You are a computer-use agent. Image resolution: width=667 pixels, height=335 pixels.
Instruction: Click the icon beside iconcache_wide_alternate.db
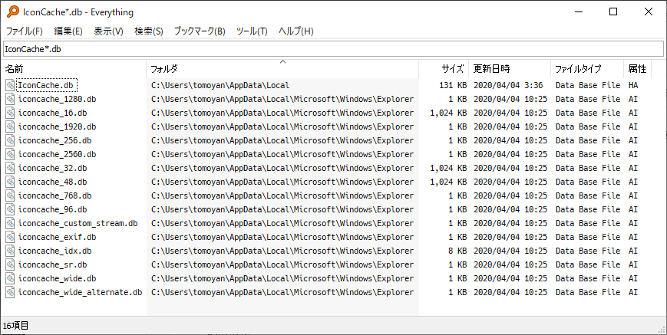10,292
